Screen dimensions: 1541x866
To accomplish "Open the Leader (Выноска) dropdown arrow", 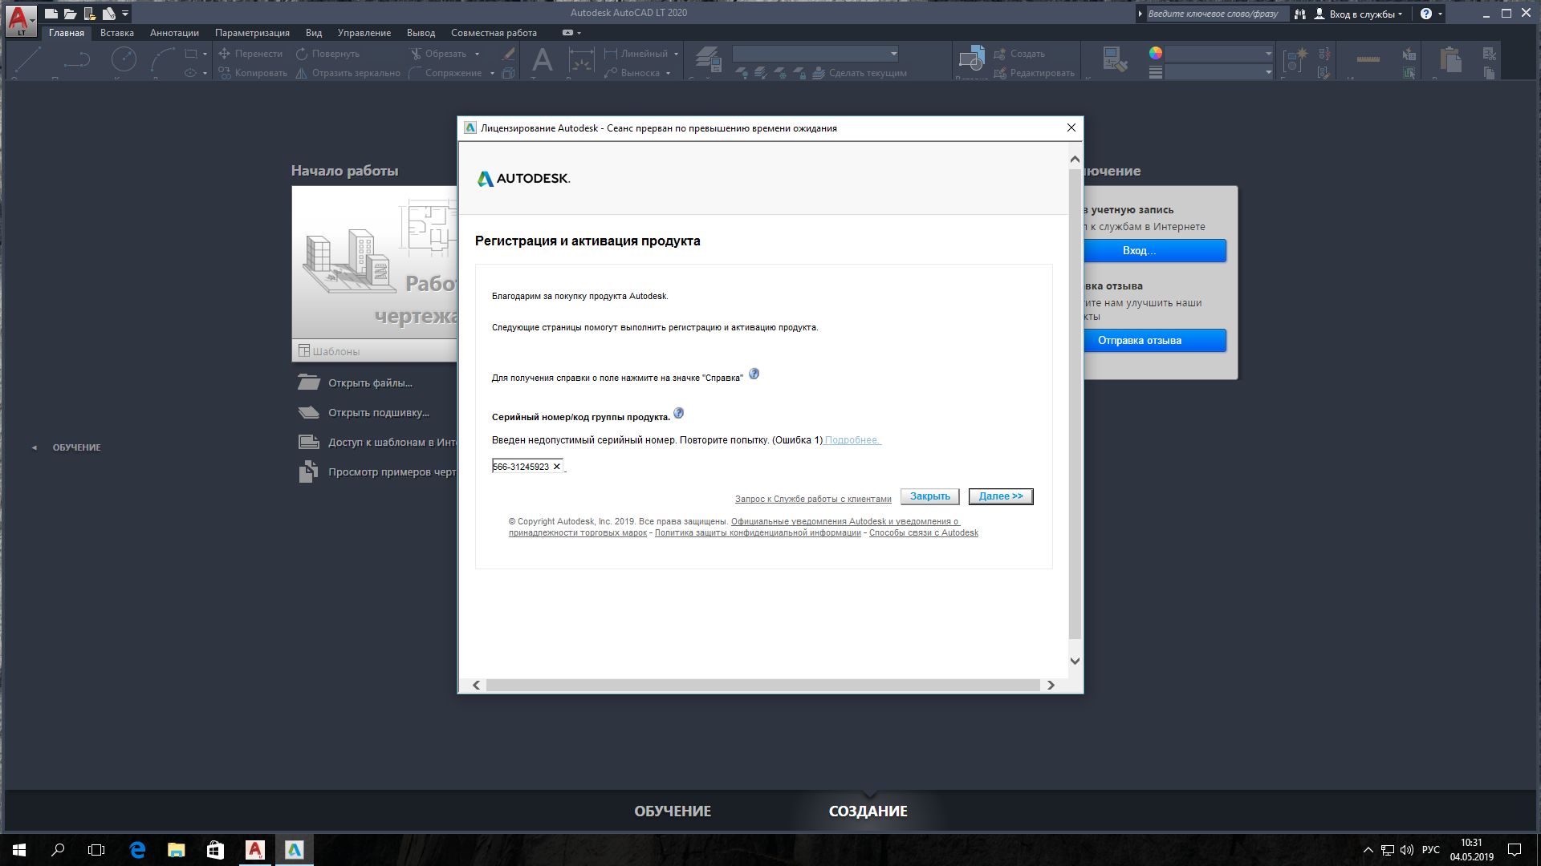I will pos(668,73).
